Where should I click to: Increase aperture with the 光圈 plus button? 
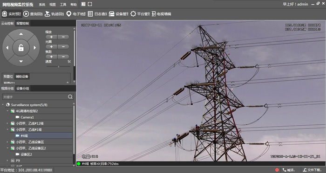[51, 47]
